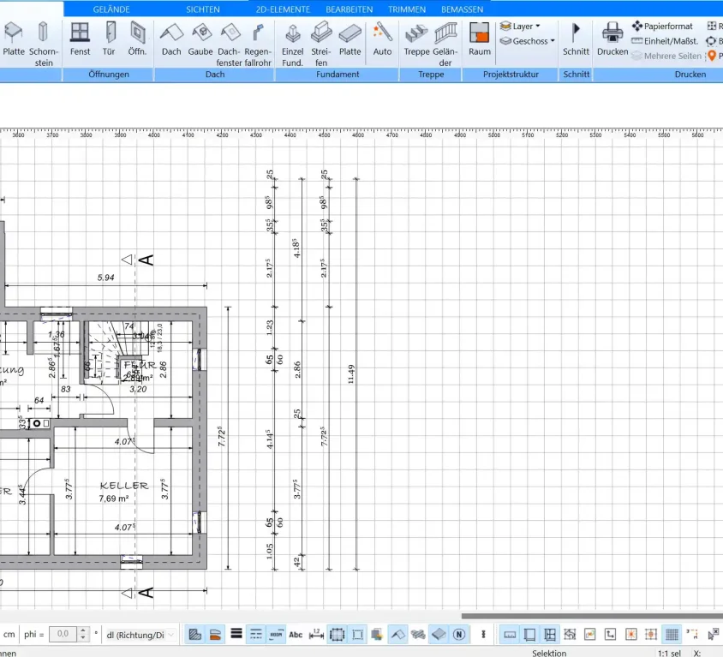Click the 1:1 sel status bar entry
This screenshot has height=657, width=723.
click(668, 653)
